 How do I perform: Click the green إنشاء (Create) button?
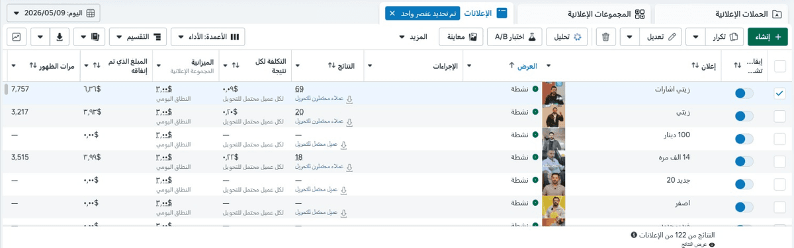[x=768, y=37]
